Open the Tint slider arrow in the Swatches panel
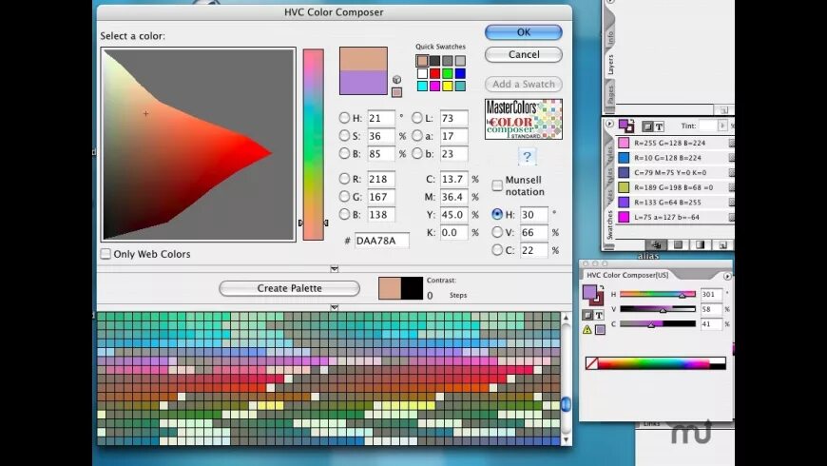827x466 pixels. click(722, 126)
